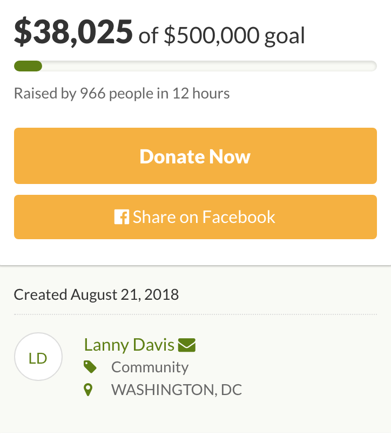Click the green tag icon next to Community

click(x=90, y=367)
